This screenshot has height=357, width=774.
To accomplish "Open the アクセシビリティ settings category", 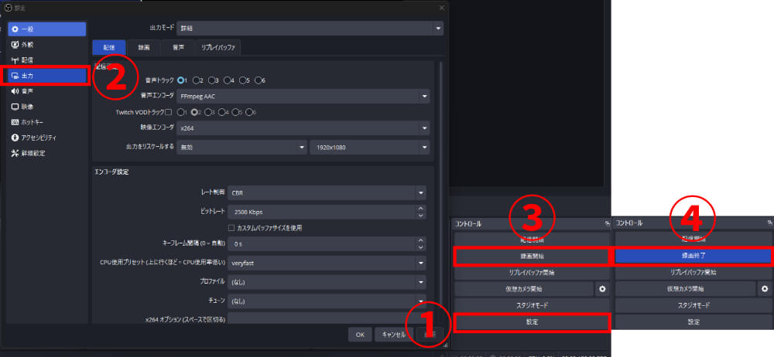I will [47, 138].
